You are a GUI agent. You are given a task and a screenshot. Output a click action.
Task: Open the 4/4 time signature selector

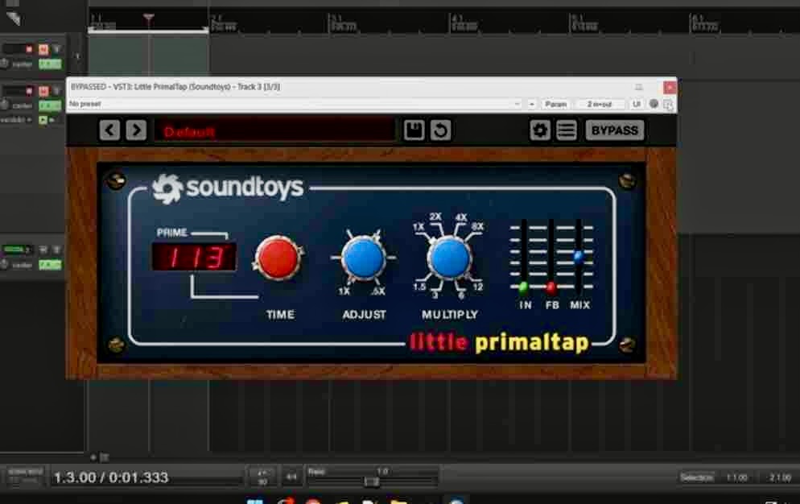pyautogui.click(x=293, y=478)
